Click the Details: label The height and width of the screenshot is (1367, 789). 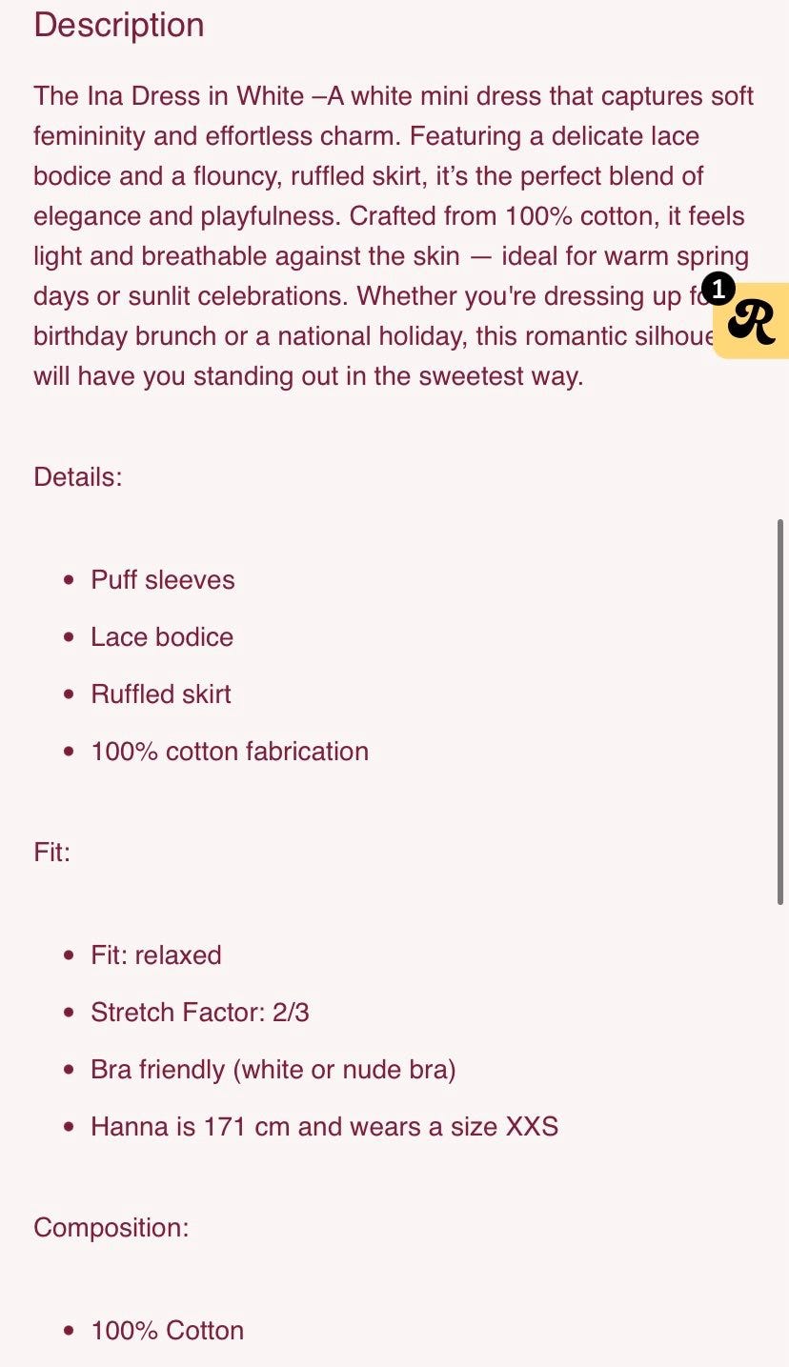(78, 476)
